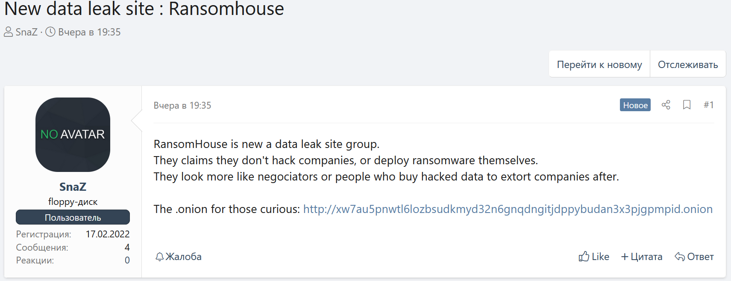The width and height of the screenshot is (731, 281).
Task: Click the thumbs-up Like icon
Action: point(584,256)
